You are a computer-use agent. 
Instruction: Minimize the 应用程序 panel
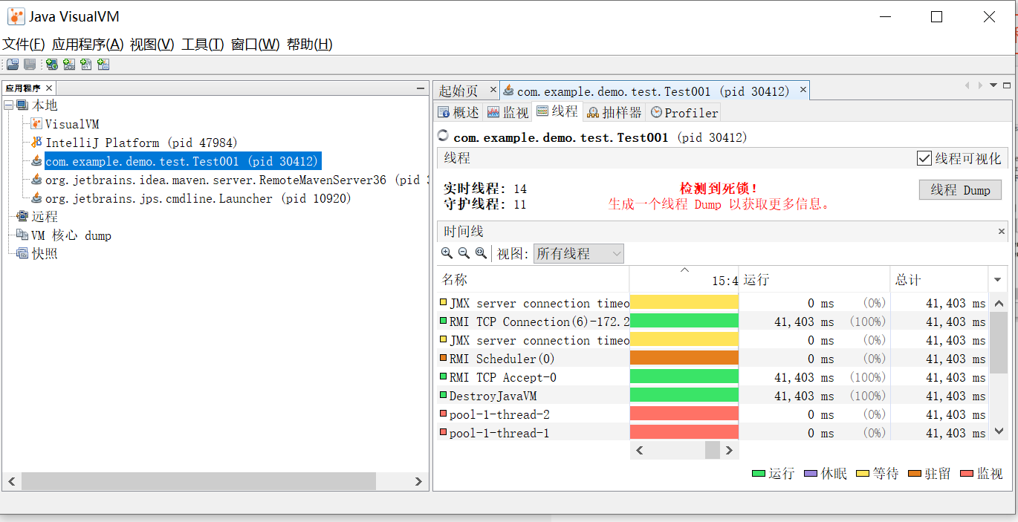[x=421, y=88]
